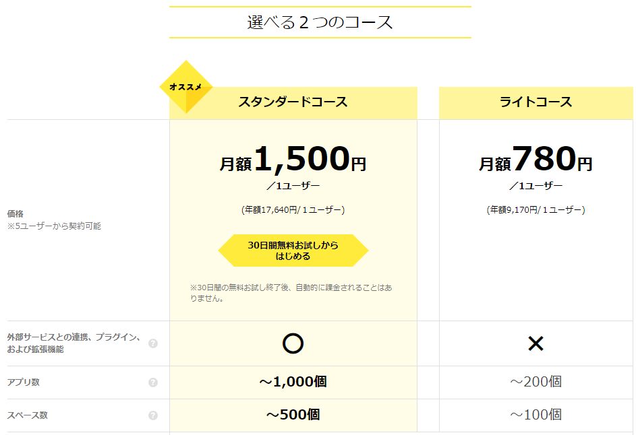The width and height of the screenshot is (636, 435).
Task: Open help icon next to アプリ数
Action: coord(153,382)
